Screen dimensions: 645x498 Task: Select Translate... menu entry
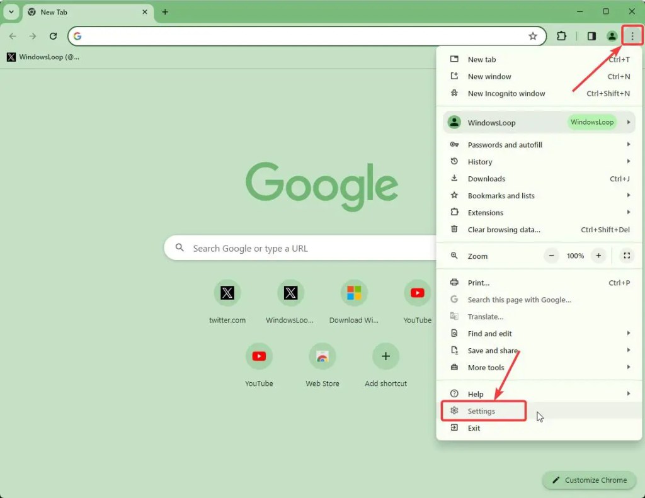click(539, 317)
